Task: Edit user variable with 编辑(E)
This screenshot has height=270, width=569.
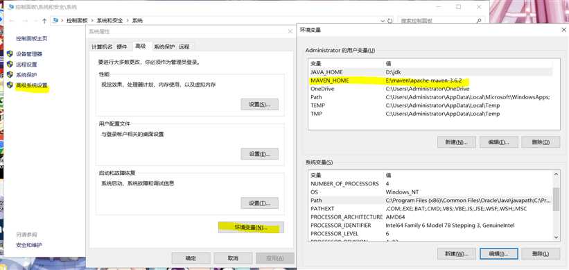Action: pos(499,142)
